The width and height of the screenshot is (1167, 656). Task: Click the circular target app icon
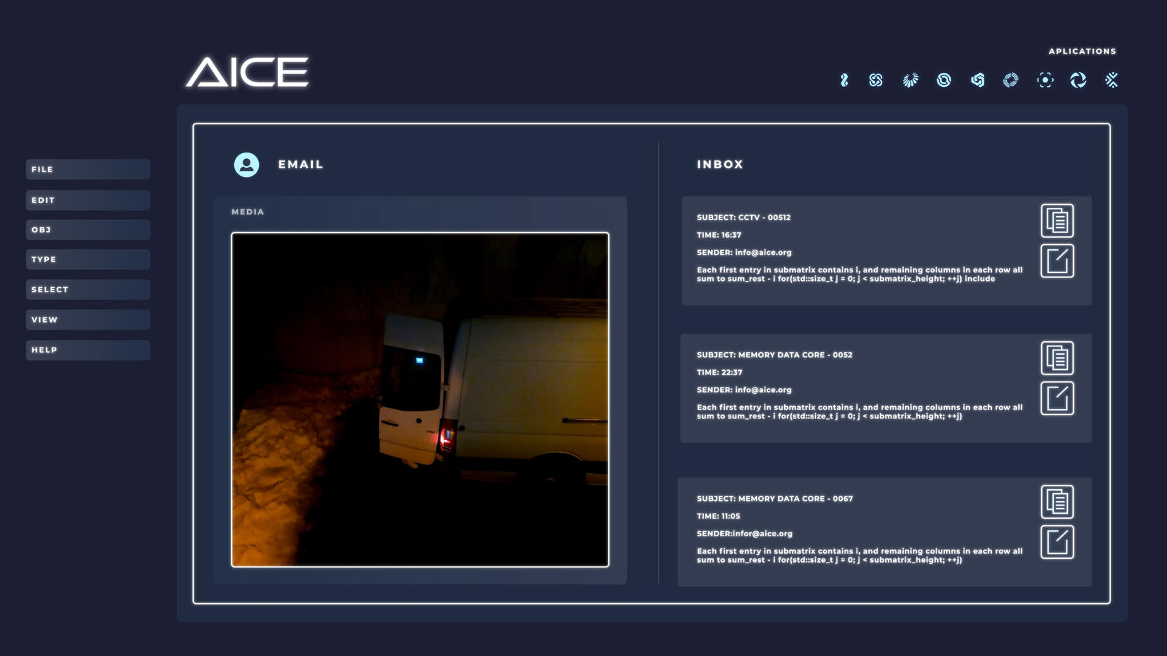tap(1011, 80)
